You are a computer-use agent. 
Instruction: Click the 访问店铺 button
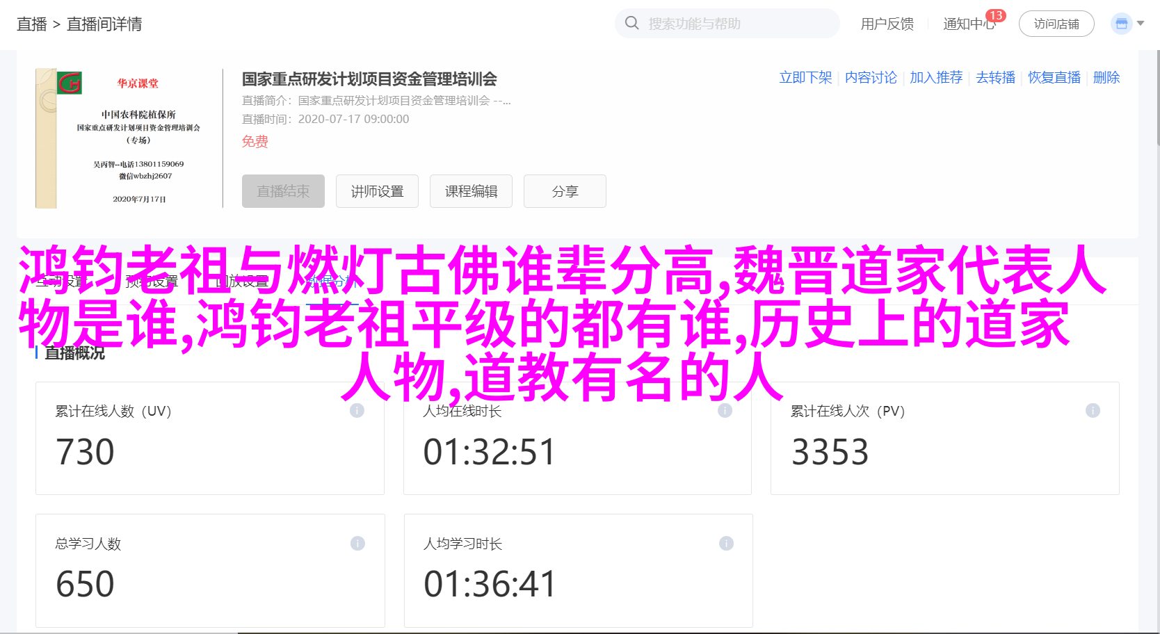click(x=1056, y=24)
